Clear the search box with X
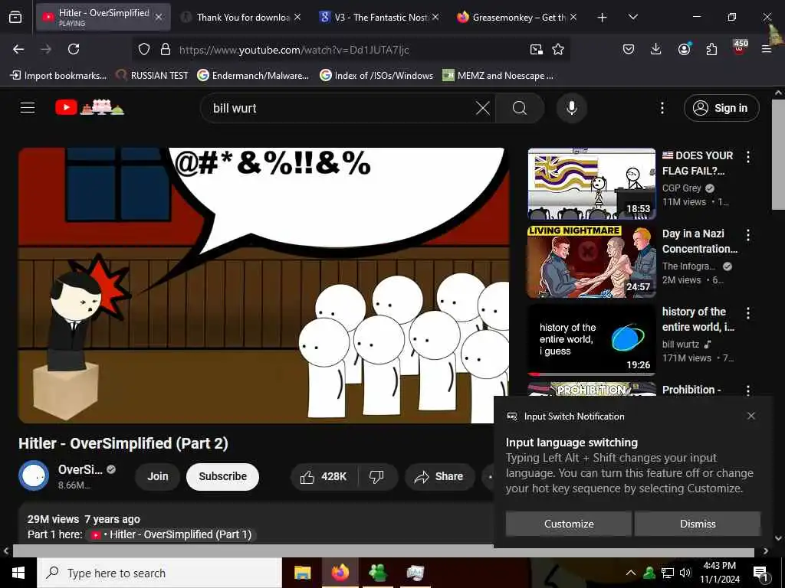The image size is (785, 588). [x=483, y=108]
